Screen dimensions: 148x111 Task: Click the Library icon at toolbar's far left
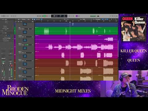click(2, 16)
